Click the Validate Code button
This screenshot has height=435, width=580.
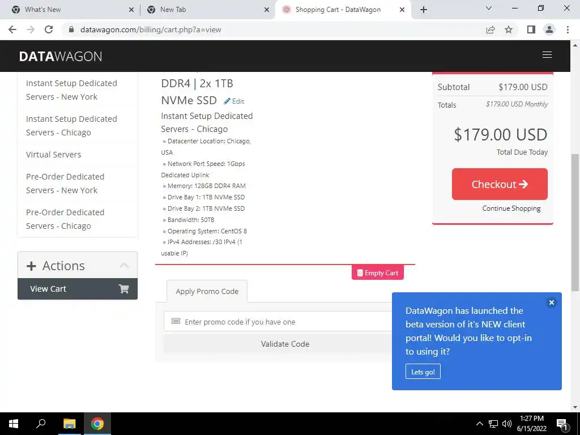(x=285, y=344)
